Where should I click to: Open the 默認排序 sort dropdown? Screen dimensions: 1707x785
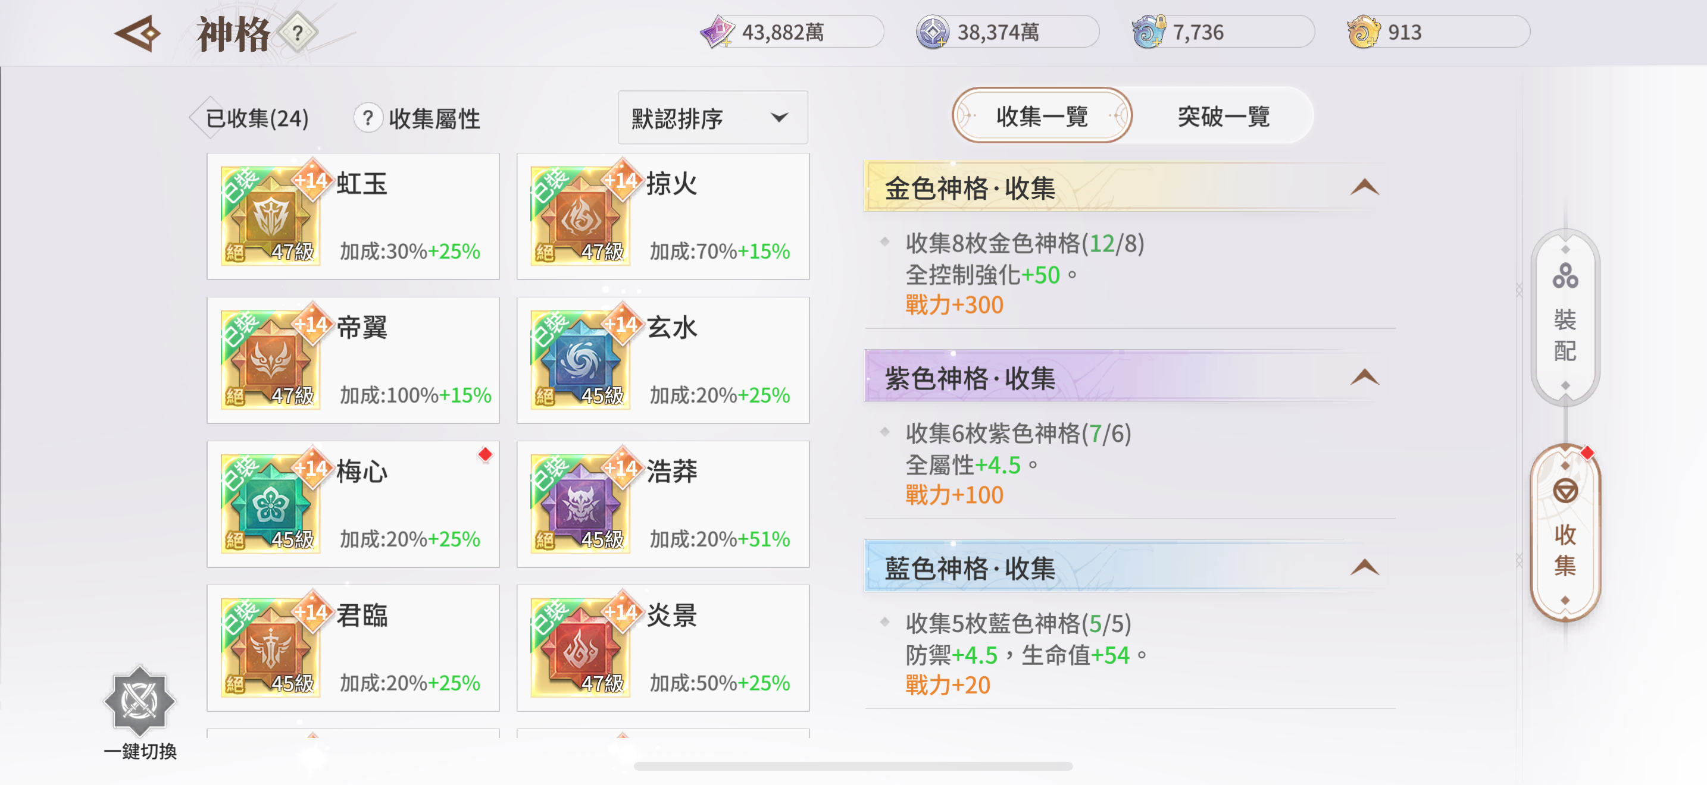click(712, 118)
